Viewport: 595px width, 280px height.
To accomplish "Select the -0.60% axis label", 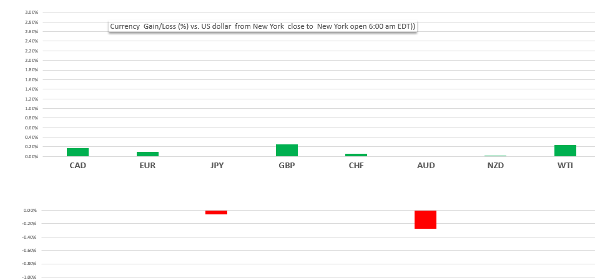I will coord(30,251).
